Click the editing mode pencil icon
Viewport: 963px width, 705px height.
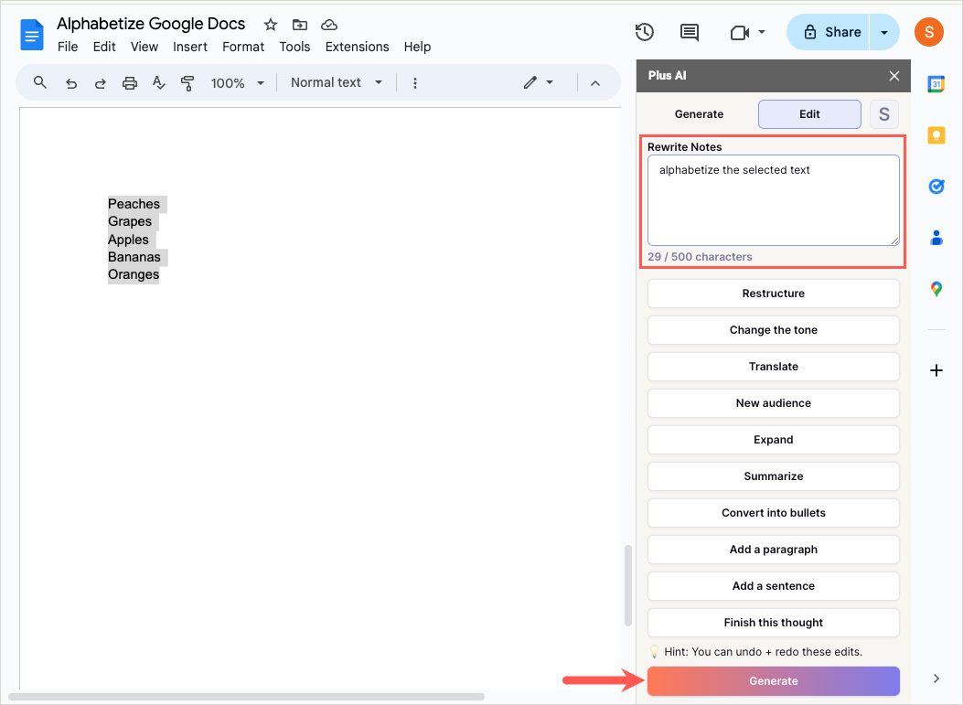530,82
